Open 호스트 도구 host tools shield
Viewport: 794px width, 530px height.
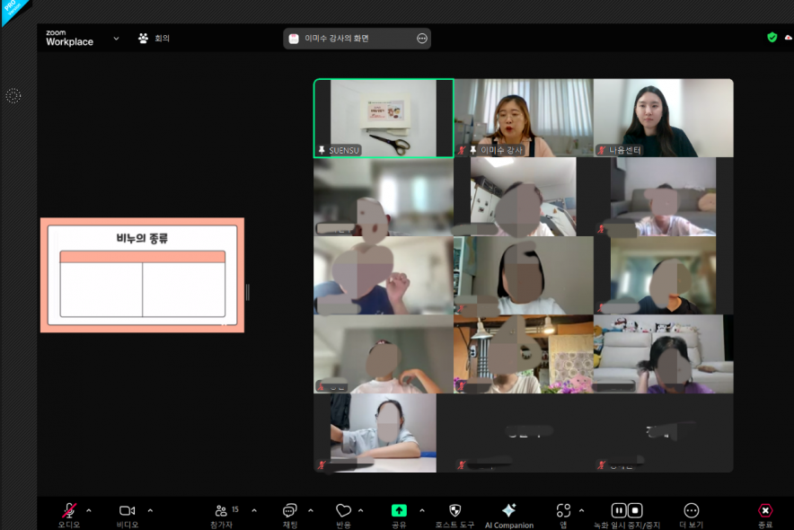(x=454, y=510)
